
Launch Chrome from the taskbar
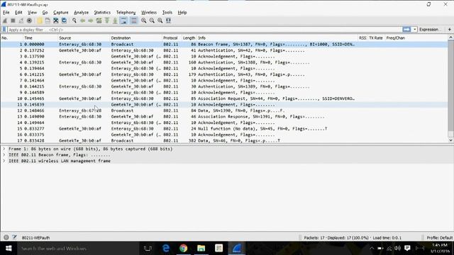[x=183, y=249]
